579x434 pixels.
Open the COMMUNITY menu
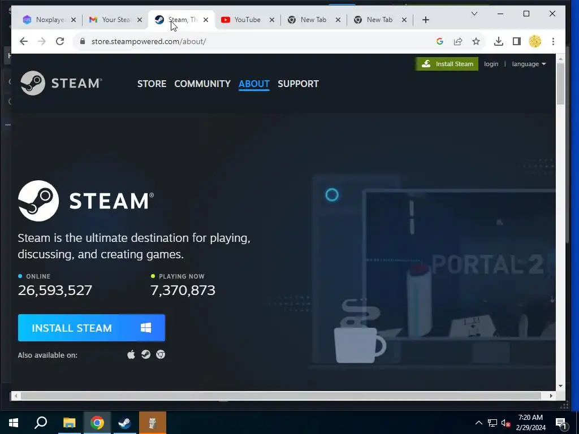[x=202, y=84]
